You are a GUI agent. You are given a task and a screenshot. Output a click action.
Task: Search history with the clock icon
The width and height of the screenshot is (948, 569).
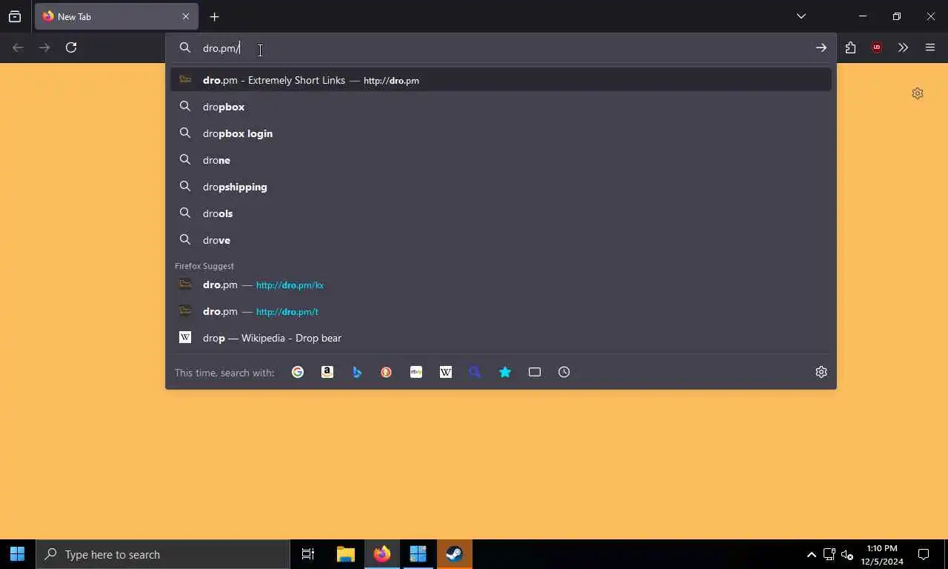tap(564, 372)
